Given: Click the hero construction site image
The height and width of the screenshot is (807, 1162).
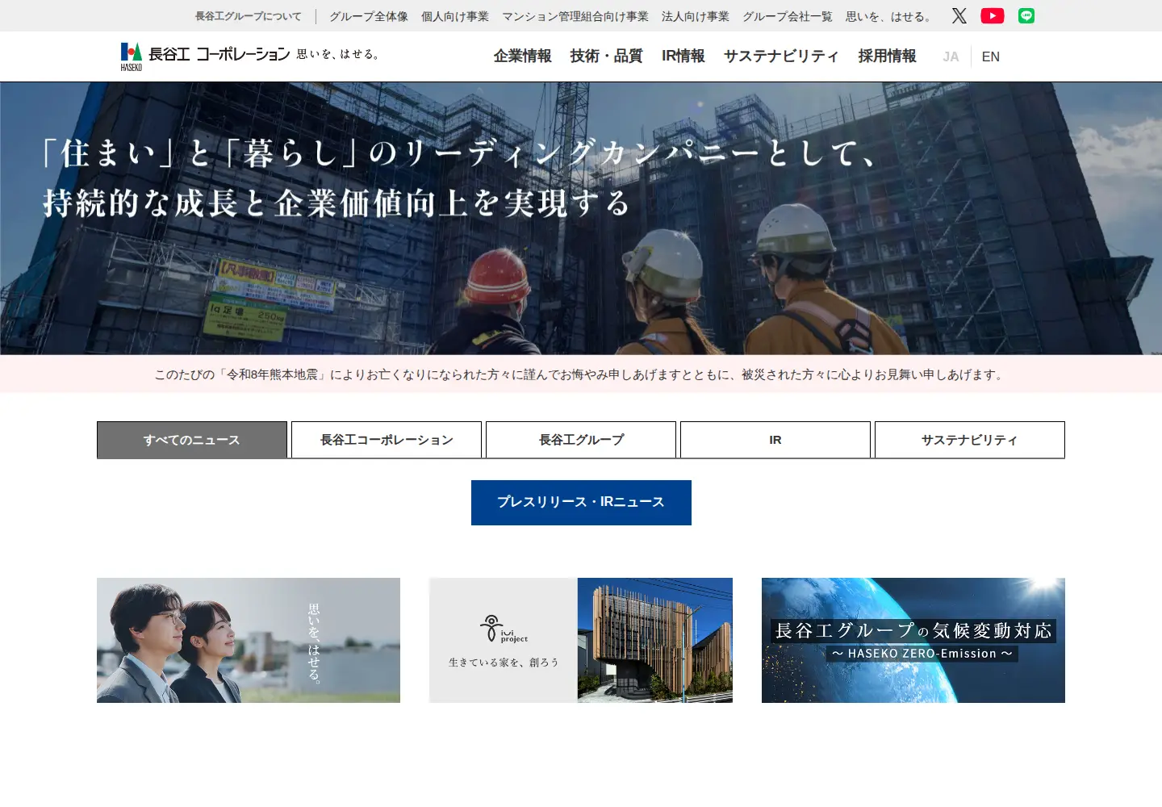Looking at the screenshot, I should 581,218.
